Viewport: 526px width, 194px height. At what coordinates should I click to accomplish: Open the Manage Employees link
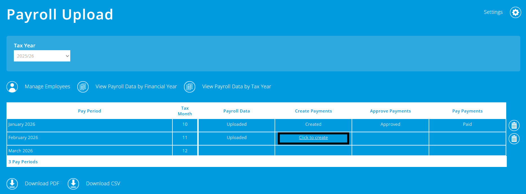pos(47,87)
